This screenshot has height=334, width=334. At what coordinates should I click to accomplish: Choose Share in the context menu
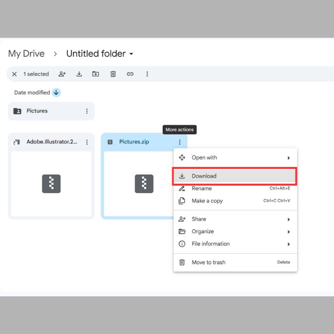235,219
